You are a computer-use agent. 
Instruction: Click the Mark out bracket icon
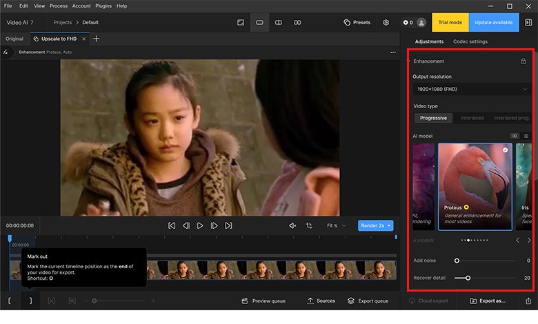30,301
